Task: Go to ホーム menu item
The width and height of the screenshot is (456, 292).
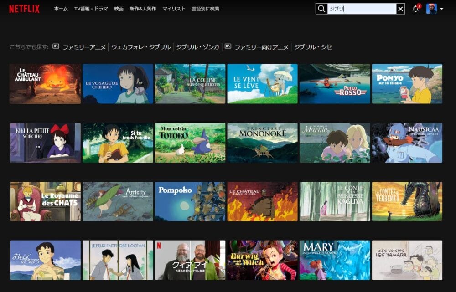Action: 61,9
